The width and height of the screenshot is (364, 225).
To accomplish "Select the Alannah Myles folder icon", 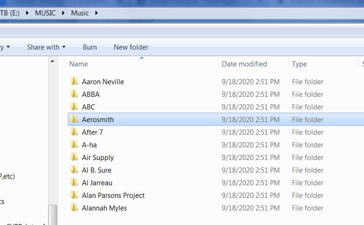I will 74,208.
